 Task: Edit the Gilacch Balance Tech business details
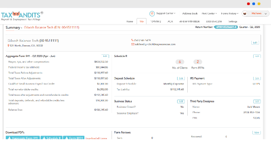[255, 42]
